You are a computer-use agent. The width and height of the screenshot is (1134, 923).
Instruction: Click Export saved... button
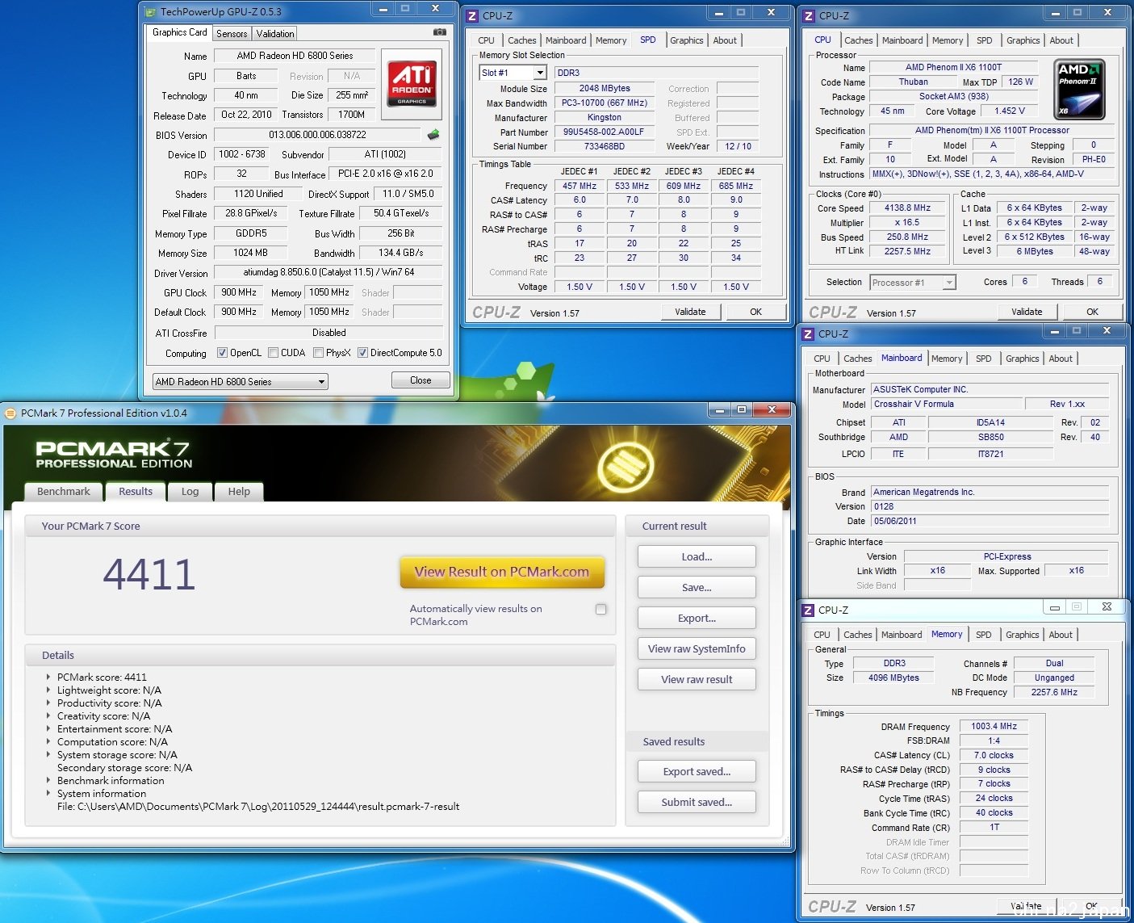coord(697,771)
